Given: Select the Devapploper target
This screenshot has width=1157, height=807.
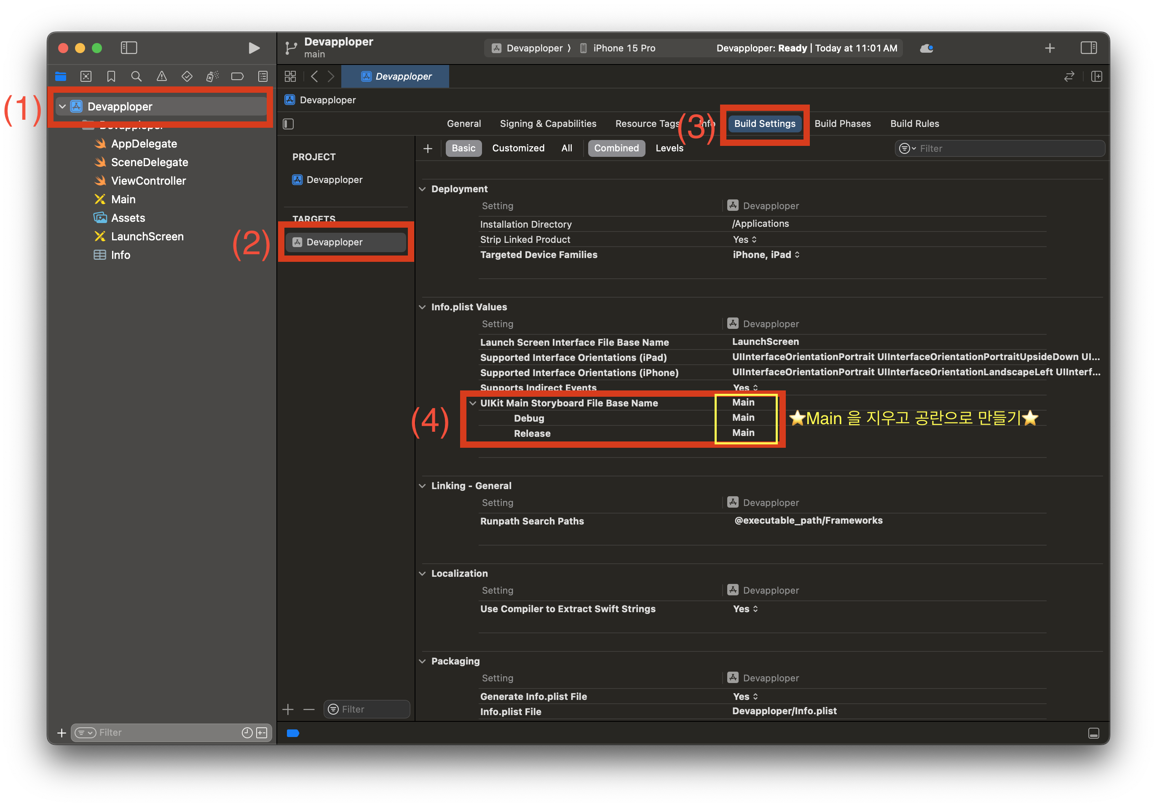Looking at the screenshot, I should (x=345, y=242).
